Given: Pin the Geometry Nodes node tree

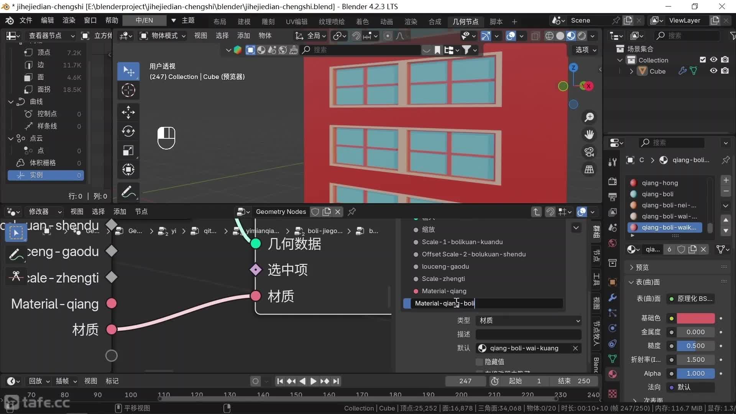Looking at the screenshot, I should [x=352, y=212].
